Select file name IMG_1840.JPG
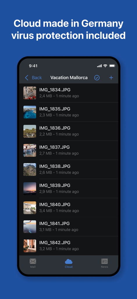This screenshot has height=299, width=137. (x=55, y=204)
